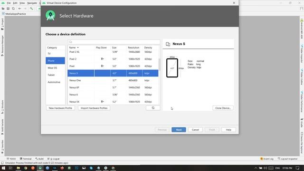Open the Event Log
The image size is (304, 171).
267,159
